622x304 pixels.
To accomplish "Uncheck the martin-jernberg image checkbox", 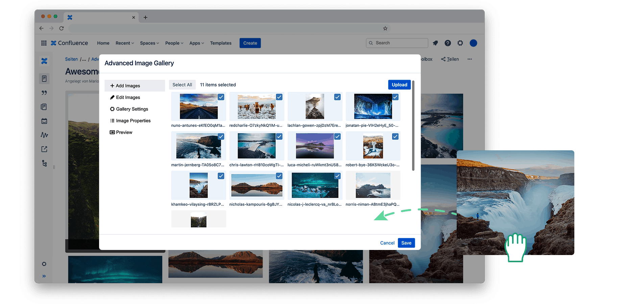I will point(221,136).
